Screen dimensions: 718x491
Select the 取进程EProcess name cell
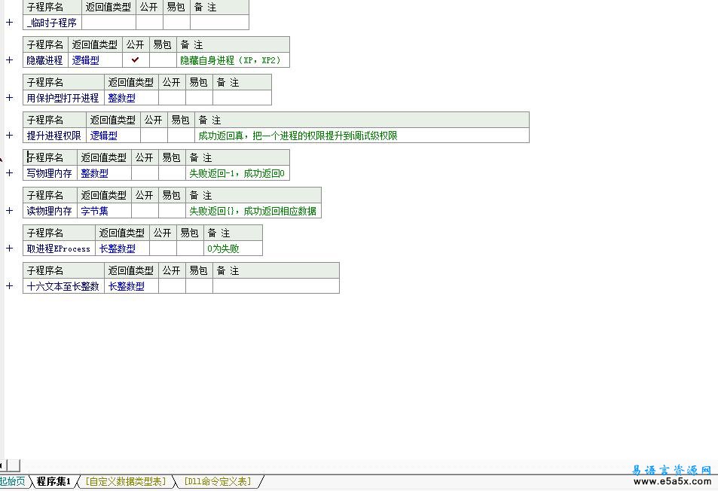59,248
